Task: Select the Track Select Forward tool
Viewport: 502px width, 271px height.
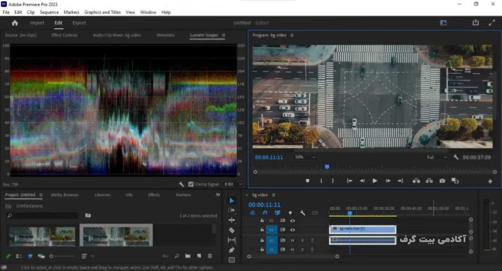Action: [231, 210]
